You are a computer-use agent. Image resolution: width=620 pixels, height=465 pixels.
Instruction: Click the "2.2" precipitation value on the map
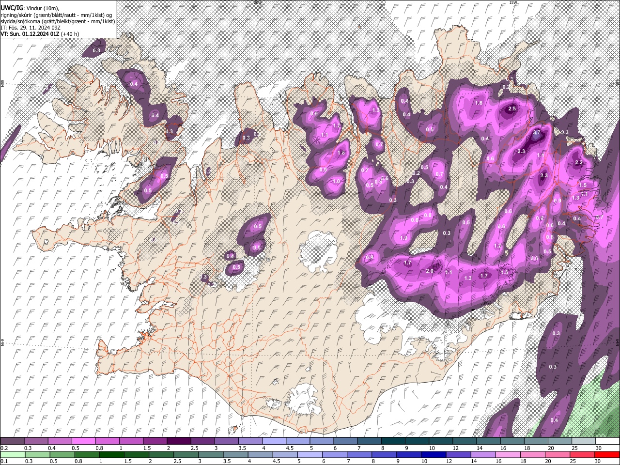click(x=578, y=163)
